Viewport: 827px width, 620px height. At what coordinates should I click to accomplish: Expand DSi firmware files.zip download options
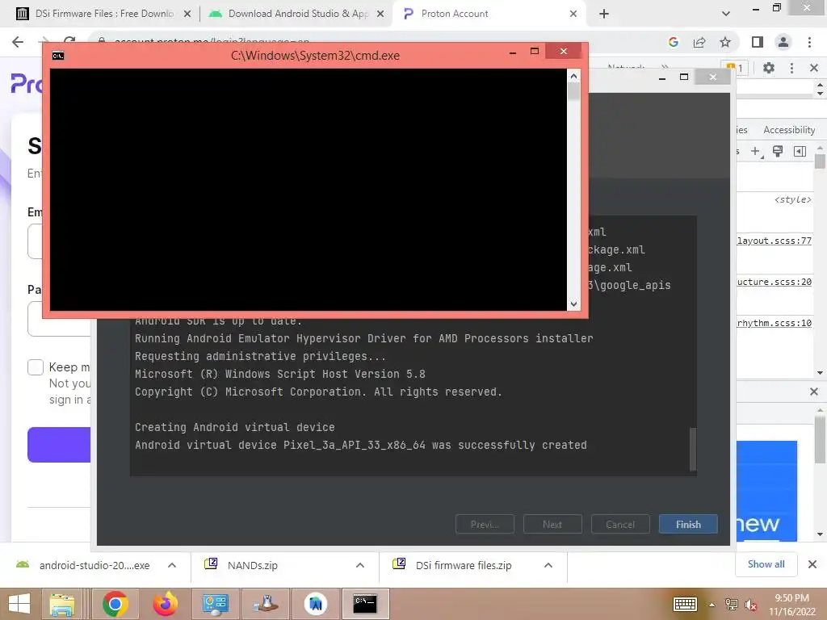(548, 565)
